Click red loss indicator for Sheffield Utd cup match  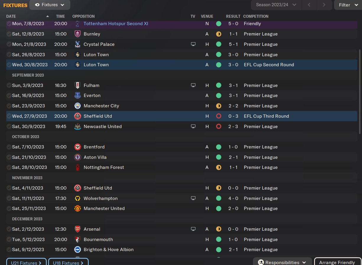(x=219, y=116)
